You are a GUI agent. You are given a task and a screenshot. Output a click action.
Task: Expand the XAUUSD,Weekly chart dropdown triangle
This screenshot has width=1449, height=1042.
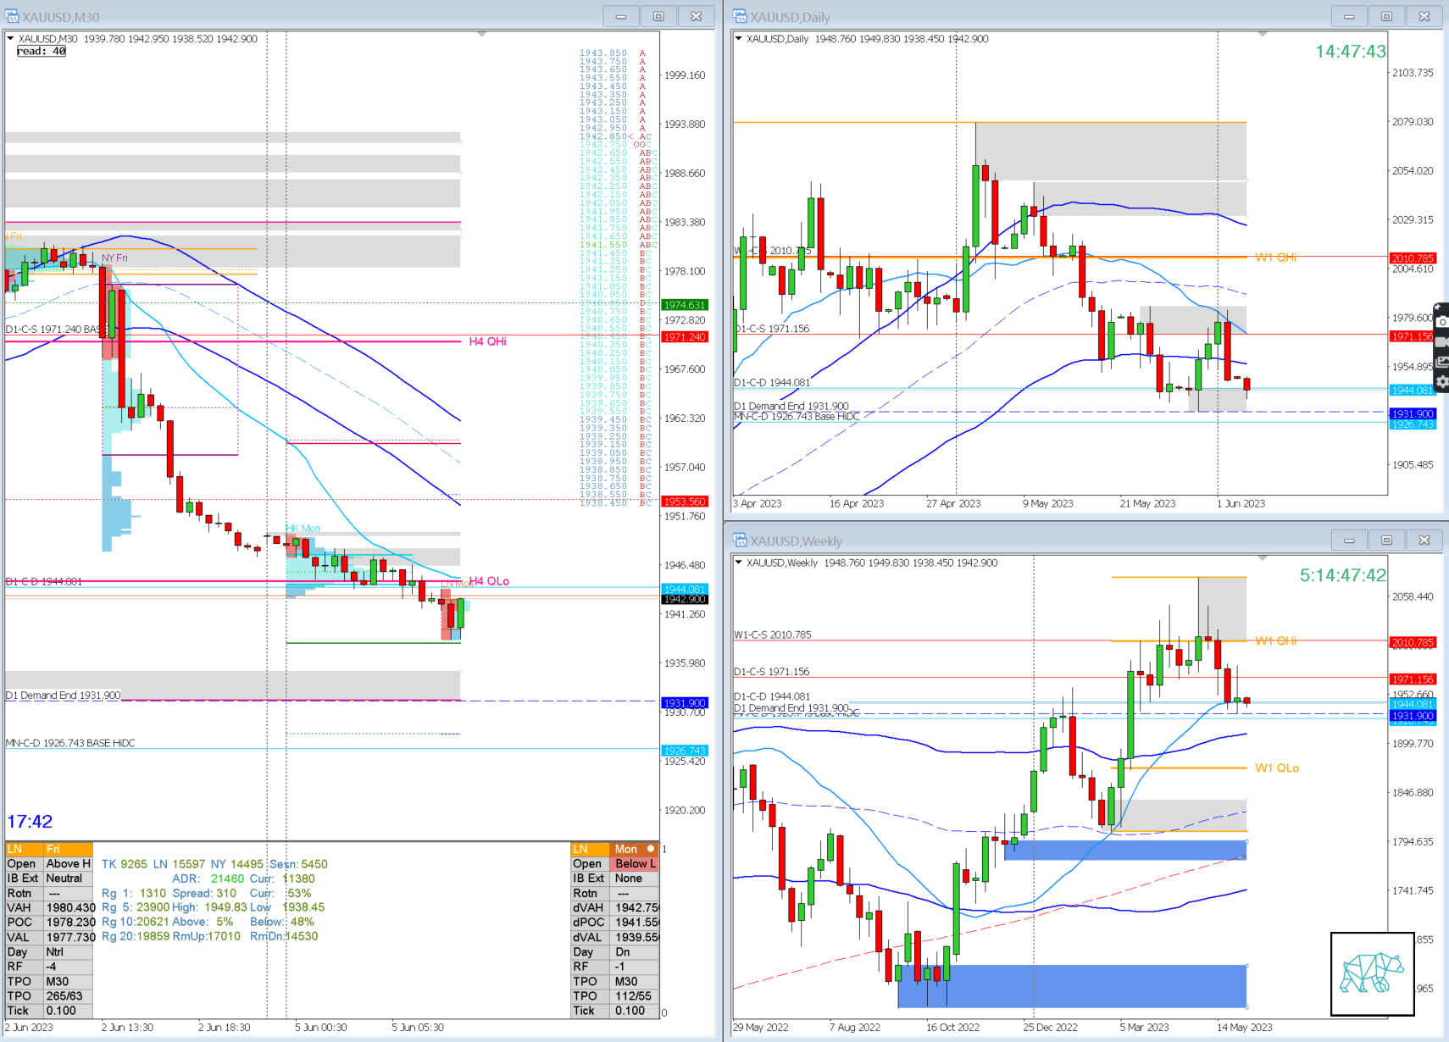(738, 563)
